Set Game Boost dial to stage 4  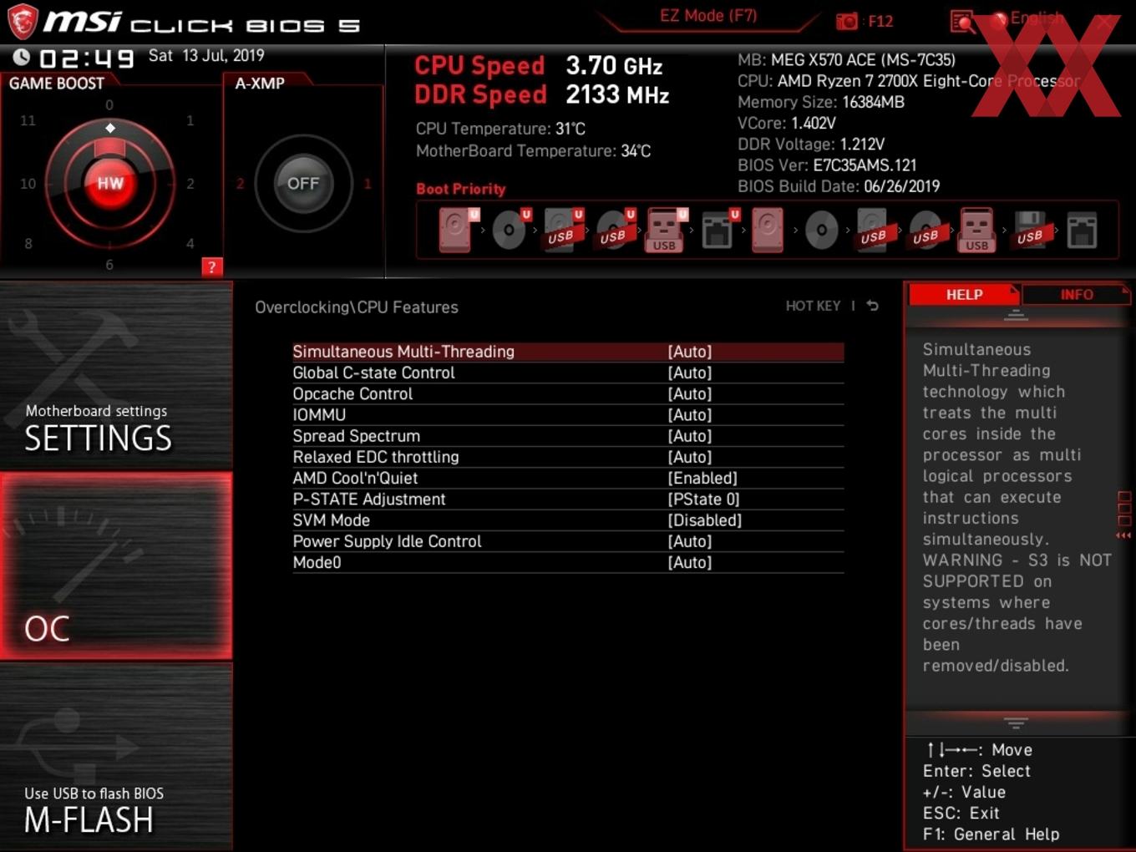190,243
